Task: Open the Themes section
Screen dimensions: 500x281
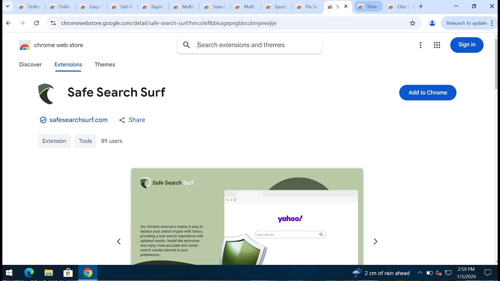Action: click(x=105, y=64)
